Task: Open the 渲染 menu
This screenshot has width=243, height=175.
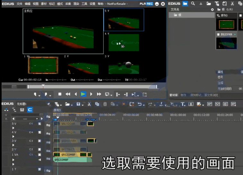Action: [76, 4]
